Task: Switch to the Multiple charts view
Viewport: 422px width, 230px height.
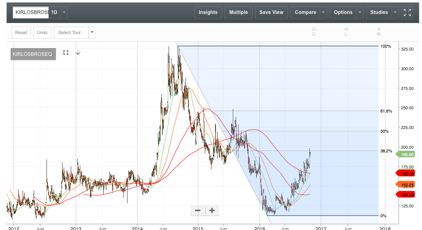Action: pos(239,12)
